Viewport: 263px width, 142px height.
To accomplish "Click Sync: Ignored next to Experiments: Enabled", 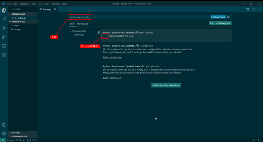I will [146, 32].
